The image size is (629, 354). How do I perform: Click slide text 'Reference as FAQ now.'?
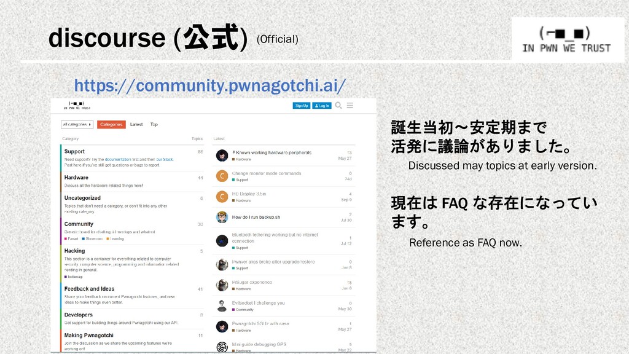click(x=466, y=242)
